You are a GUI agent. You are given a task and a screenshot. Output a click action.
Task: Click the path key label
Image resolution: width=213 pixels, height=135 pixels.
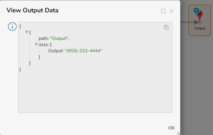[x=44, y=38]
